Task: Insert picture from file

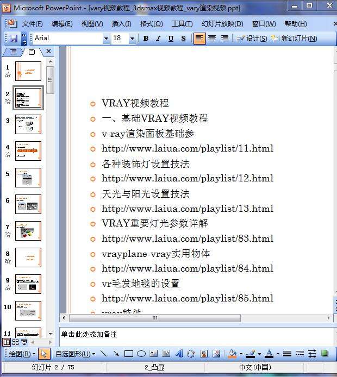Action: (x=216, y=354)
